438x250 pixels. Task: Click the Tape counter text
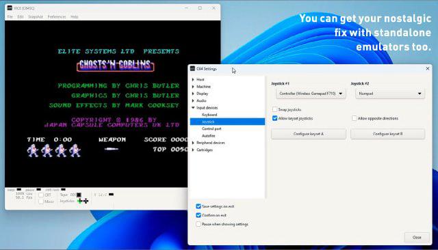[68, 195]
